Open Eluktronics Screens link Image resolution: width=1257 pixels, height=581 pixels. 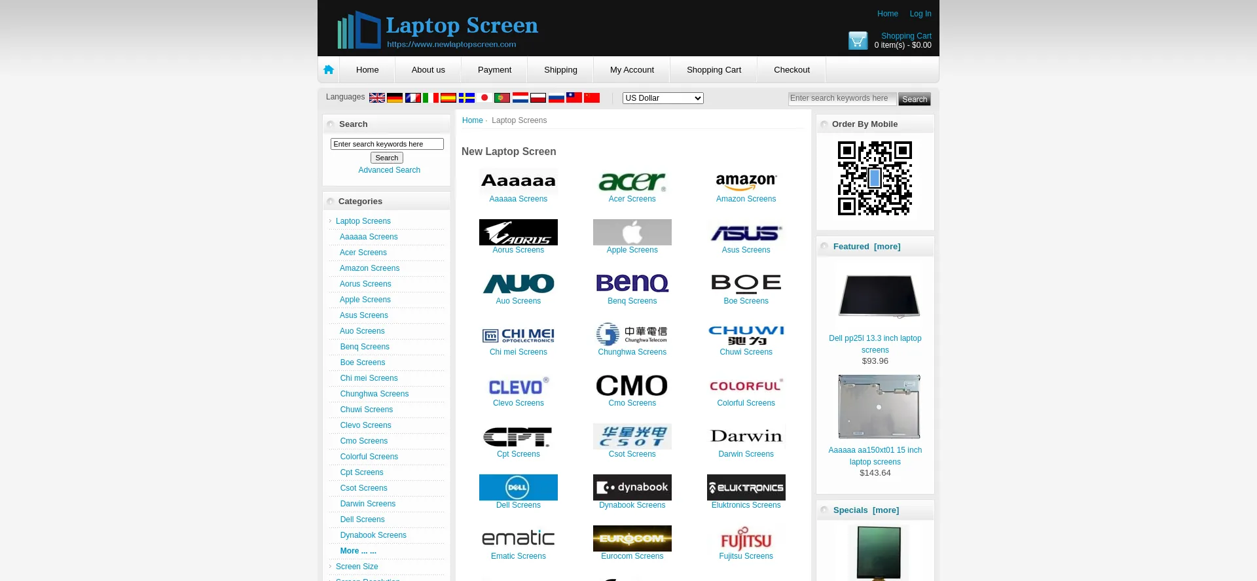(x=746, y=505)
